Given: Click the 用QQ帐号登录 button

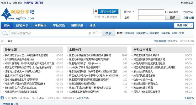Looking at the screenshot, I should [x=106, y=12].
